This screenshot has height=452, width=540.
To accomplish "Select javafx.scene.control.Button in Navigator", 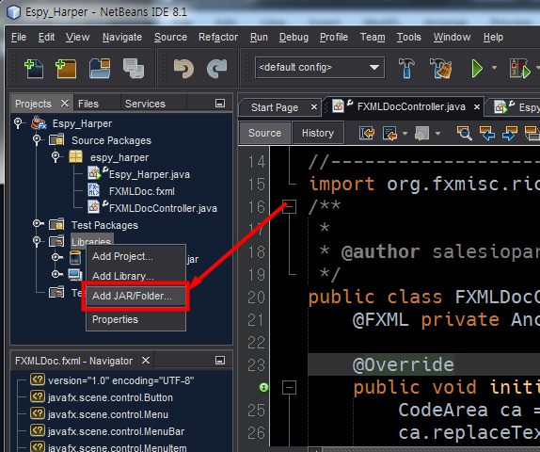I will click(110, 397).
